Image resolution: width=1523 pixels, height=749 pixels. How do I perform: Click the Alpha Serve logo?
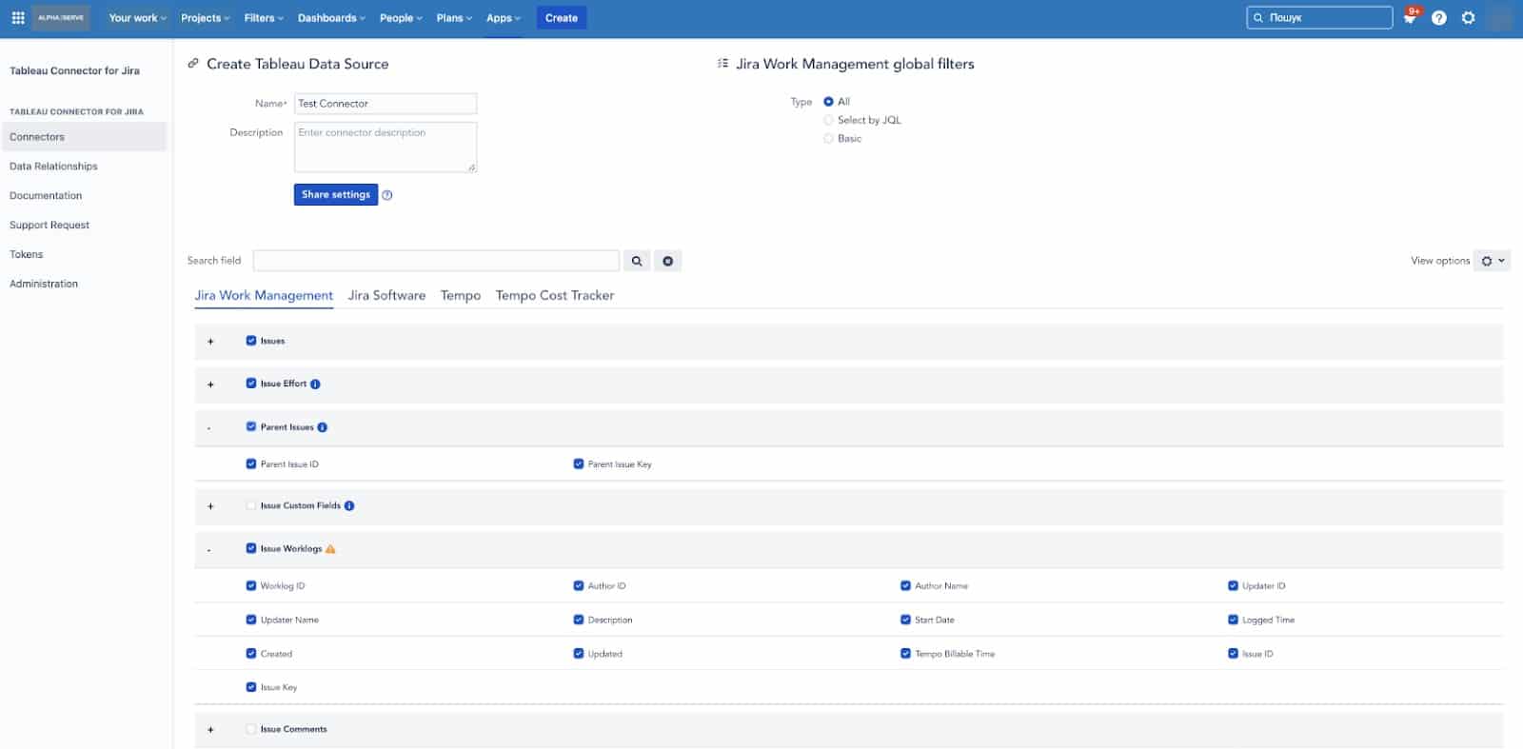61,18
